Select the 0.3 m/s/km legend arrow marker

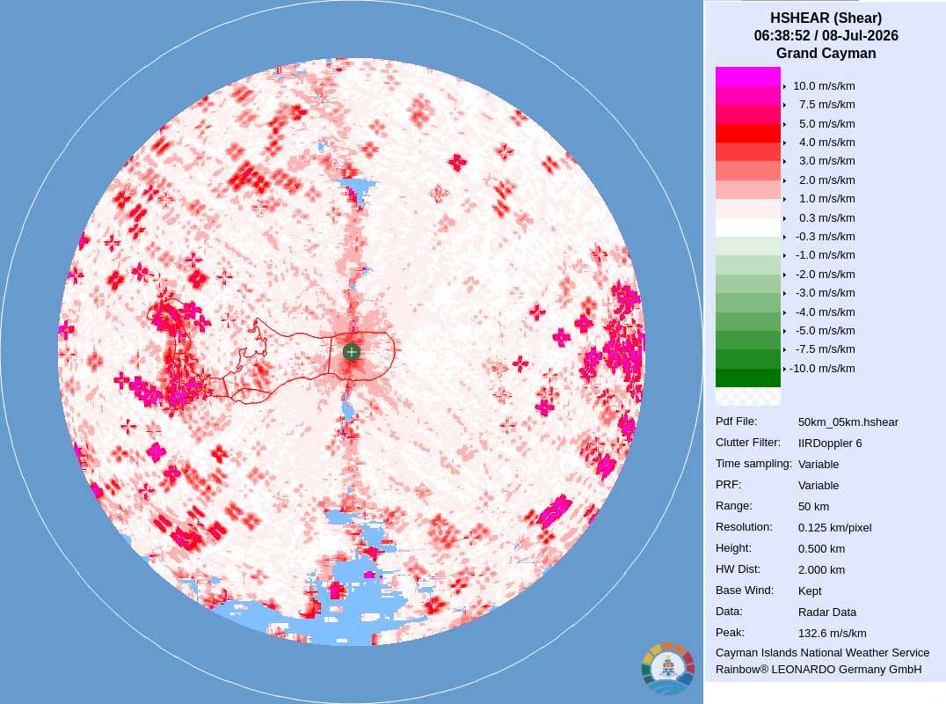coord(784,218)
